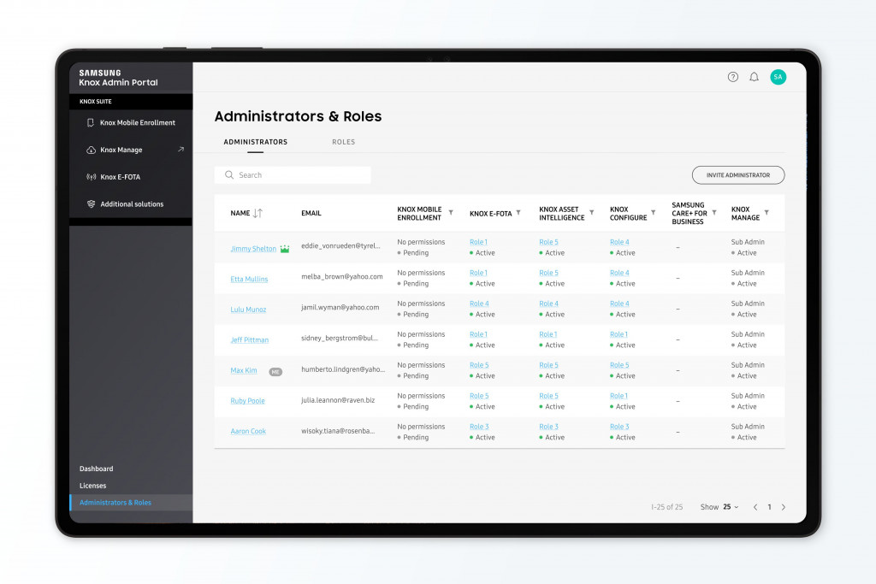Image resolution: width=876 pixels, height=584 pixels.
Task: Click inside the Search field
Action: click(x=291, y=174)
